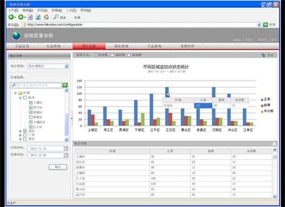The image size is (285, 207).
Task: Click the search magnifier toolbar icon
Action: [x=56, y=17]
